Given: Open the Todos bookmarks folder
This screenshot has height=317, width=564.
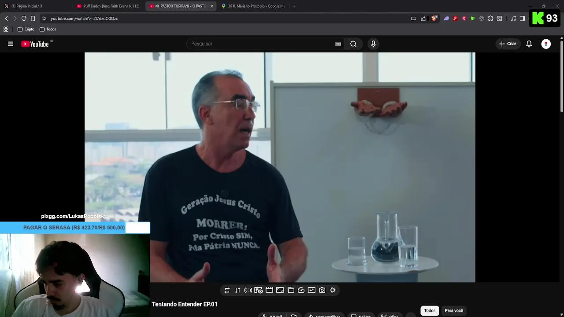Looking at the screenshot, I should tap(48, 29).
